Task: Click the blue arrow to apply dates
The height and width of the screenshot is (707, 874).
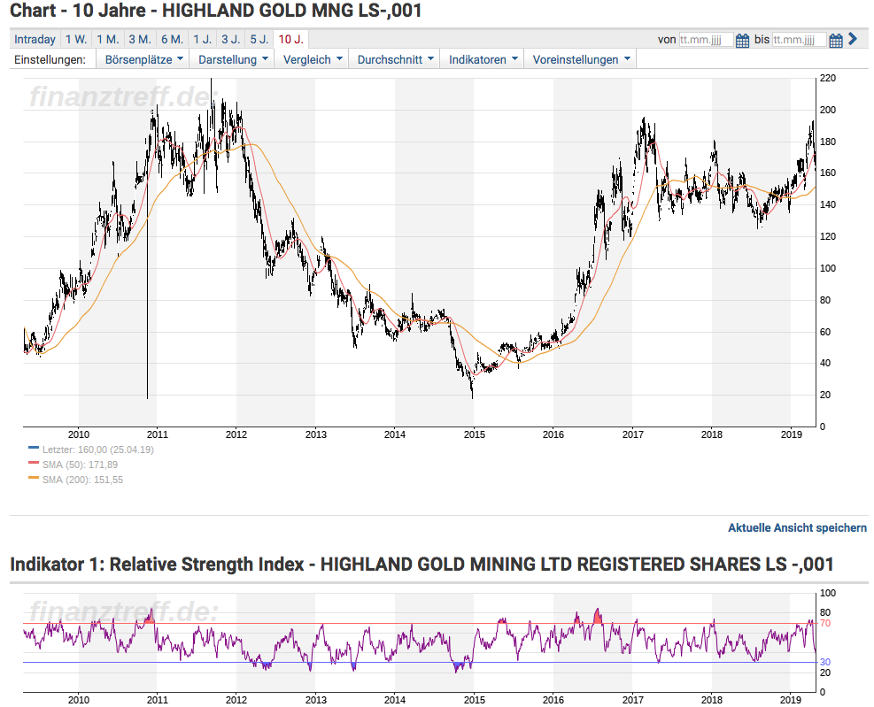Action: 852,39
